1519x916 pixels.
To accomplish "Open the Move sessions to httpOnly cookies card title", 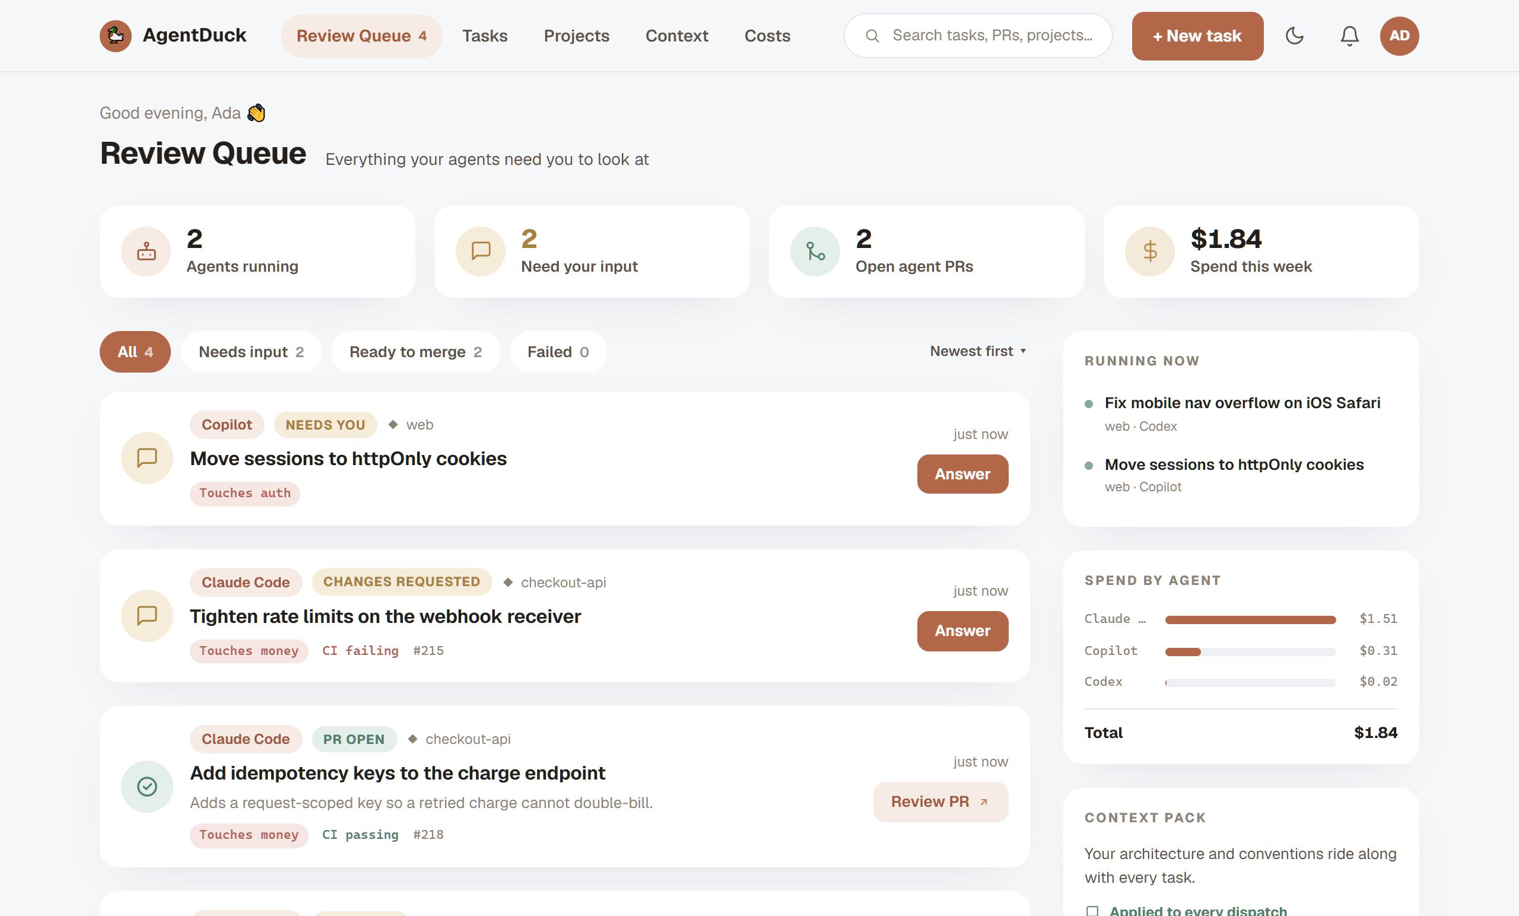I will 348,458.
